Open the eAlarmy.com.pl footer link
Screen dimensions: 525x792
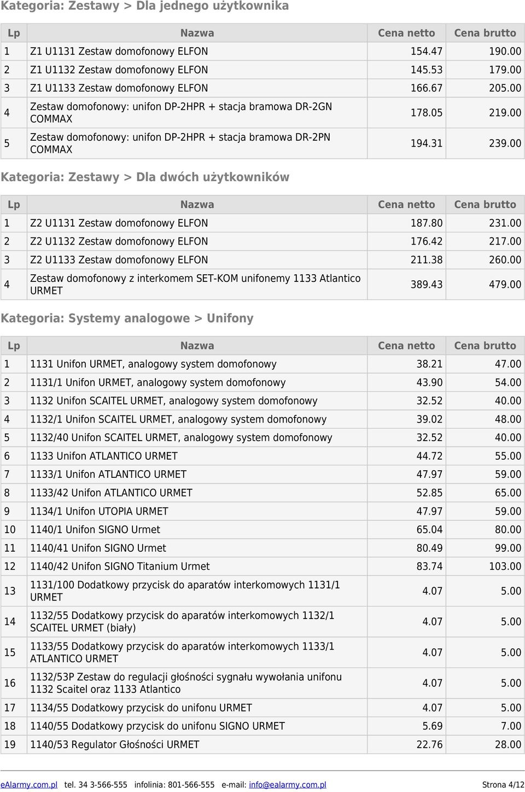click(29, 784)
